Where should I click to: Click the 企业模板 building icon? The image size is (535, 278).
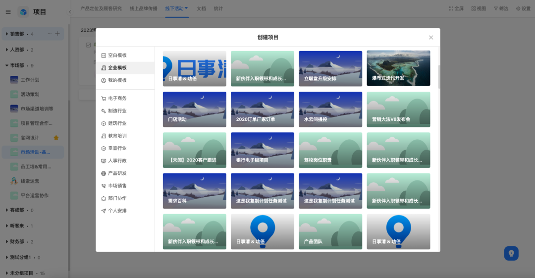click(104, 68)
